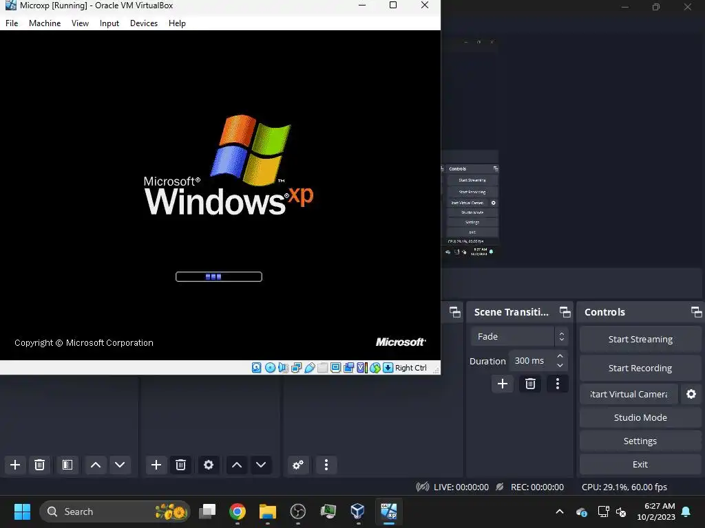Move source up with the up arrow
Image resolution: width=705 pixels, height=528 pixels.
click(237, 465)
